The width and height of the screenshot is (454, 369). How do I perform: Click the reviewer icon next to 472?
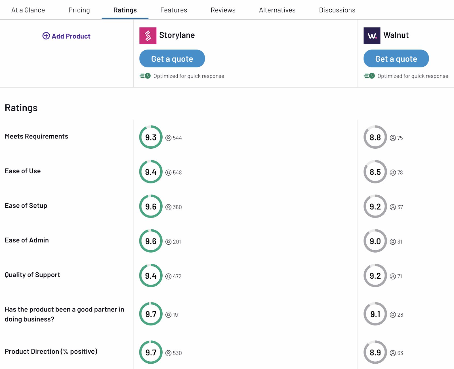[169, 276]
